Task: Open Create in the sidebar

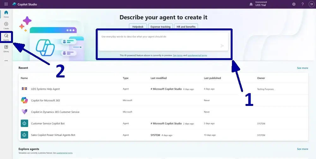Action: point(6,26)
